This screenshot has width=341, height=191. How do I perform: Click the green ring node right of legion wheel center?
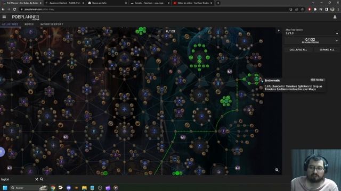coord(208,57)
